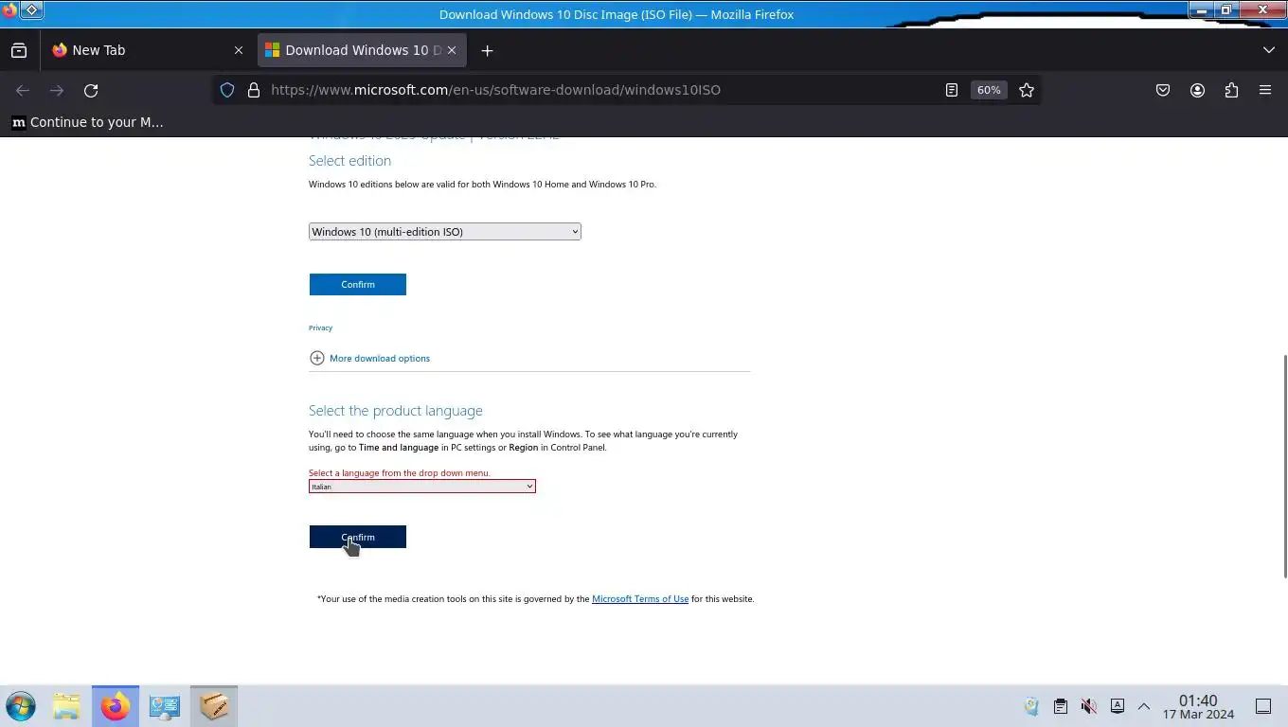Screen dimensions: 1288x727
Task: Close the New Tab tab
Action: pos(239,50)
